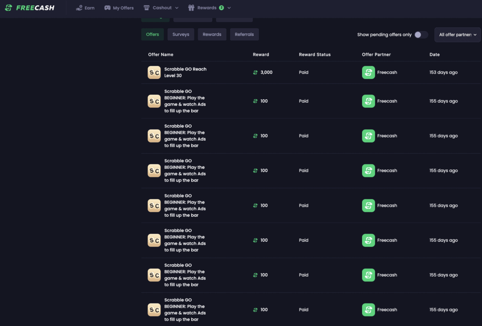Image resolution: width=482 pixels, height=326 pixels.
Task: Click the pending offers slider control
Action: 421,34
